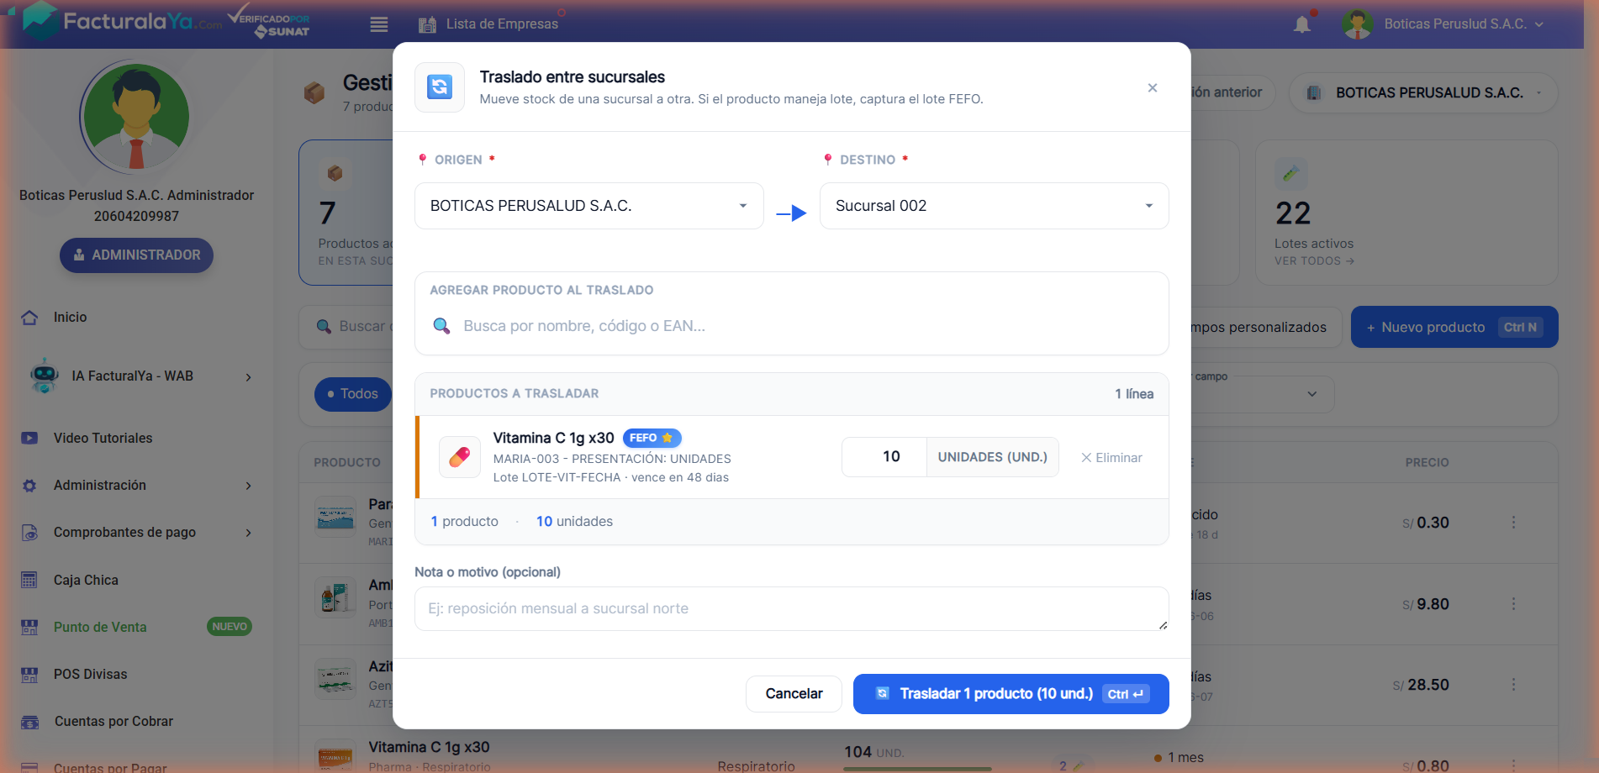This screenshot has height=773, width=1599.
Task: Open Video Tutoriales menu item
Action: click(x=103, y=438)
